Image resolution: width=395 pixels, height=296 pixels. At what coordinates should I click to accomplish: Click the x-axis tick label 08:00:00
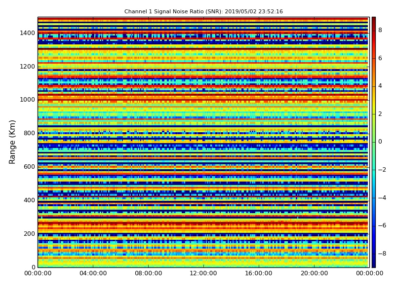tap(149, 273)
